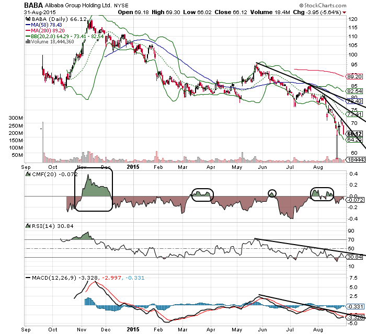Click the -3.328 value tag on MACD axis
Screen dimensions: 366x334
click(x=355, y=318)
